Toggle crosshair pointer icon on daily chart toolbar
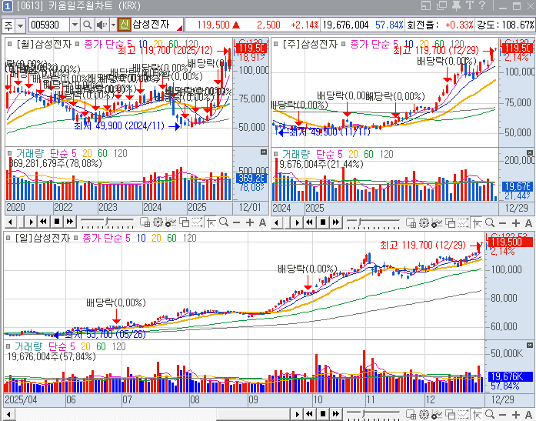This screenshot has width=536, height=421. pos(478,414)
